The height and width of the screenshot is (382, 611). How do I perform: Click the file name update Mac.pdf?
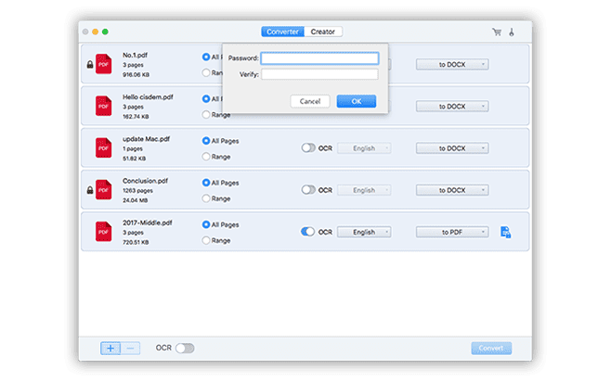pyautogui.click(x=146, y=139)
